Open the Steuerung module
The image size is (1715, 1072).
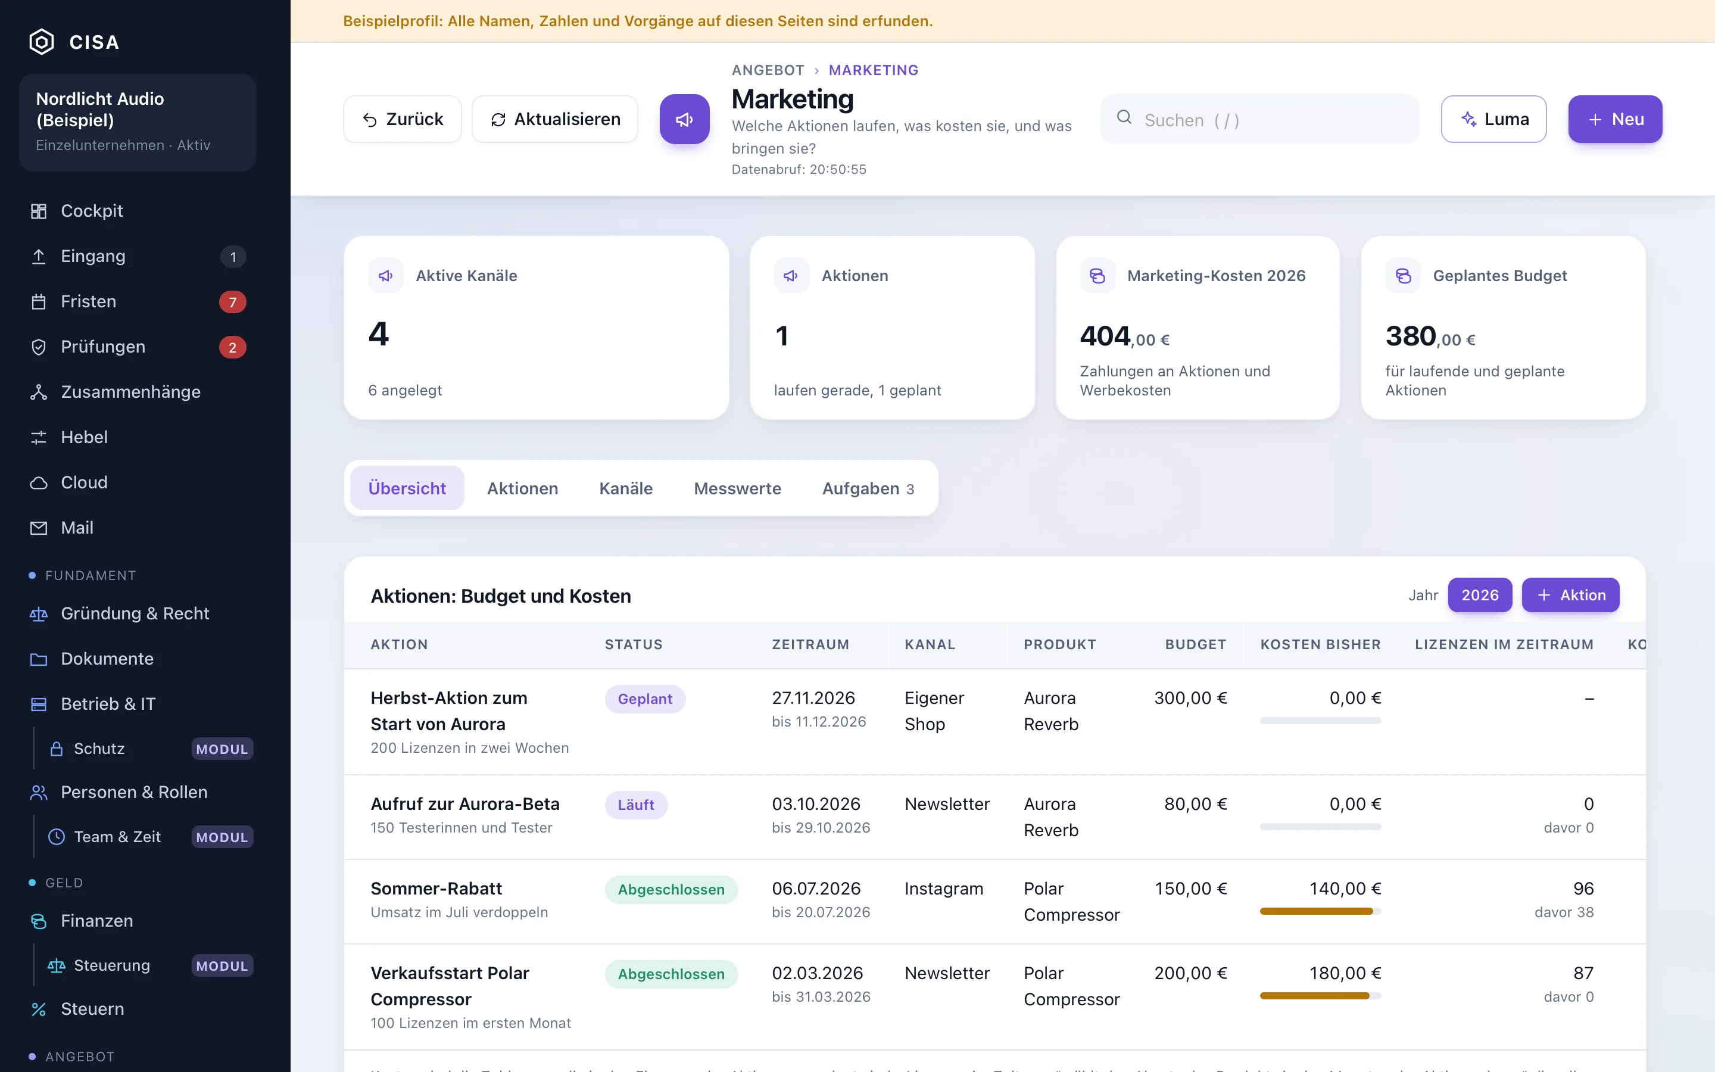tap(149, 965)
